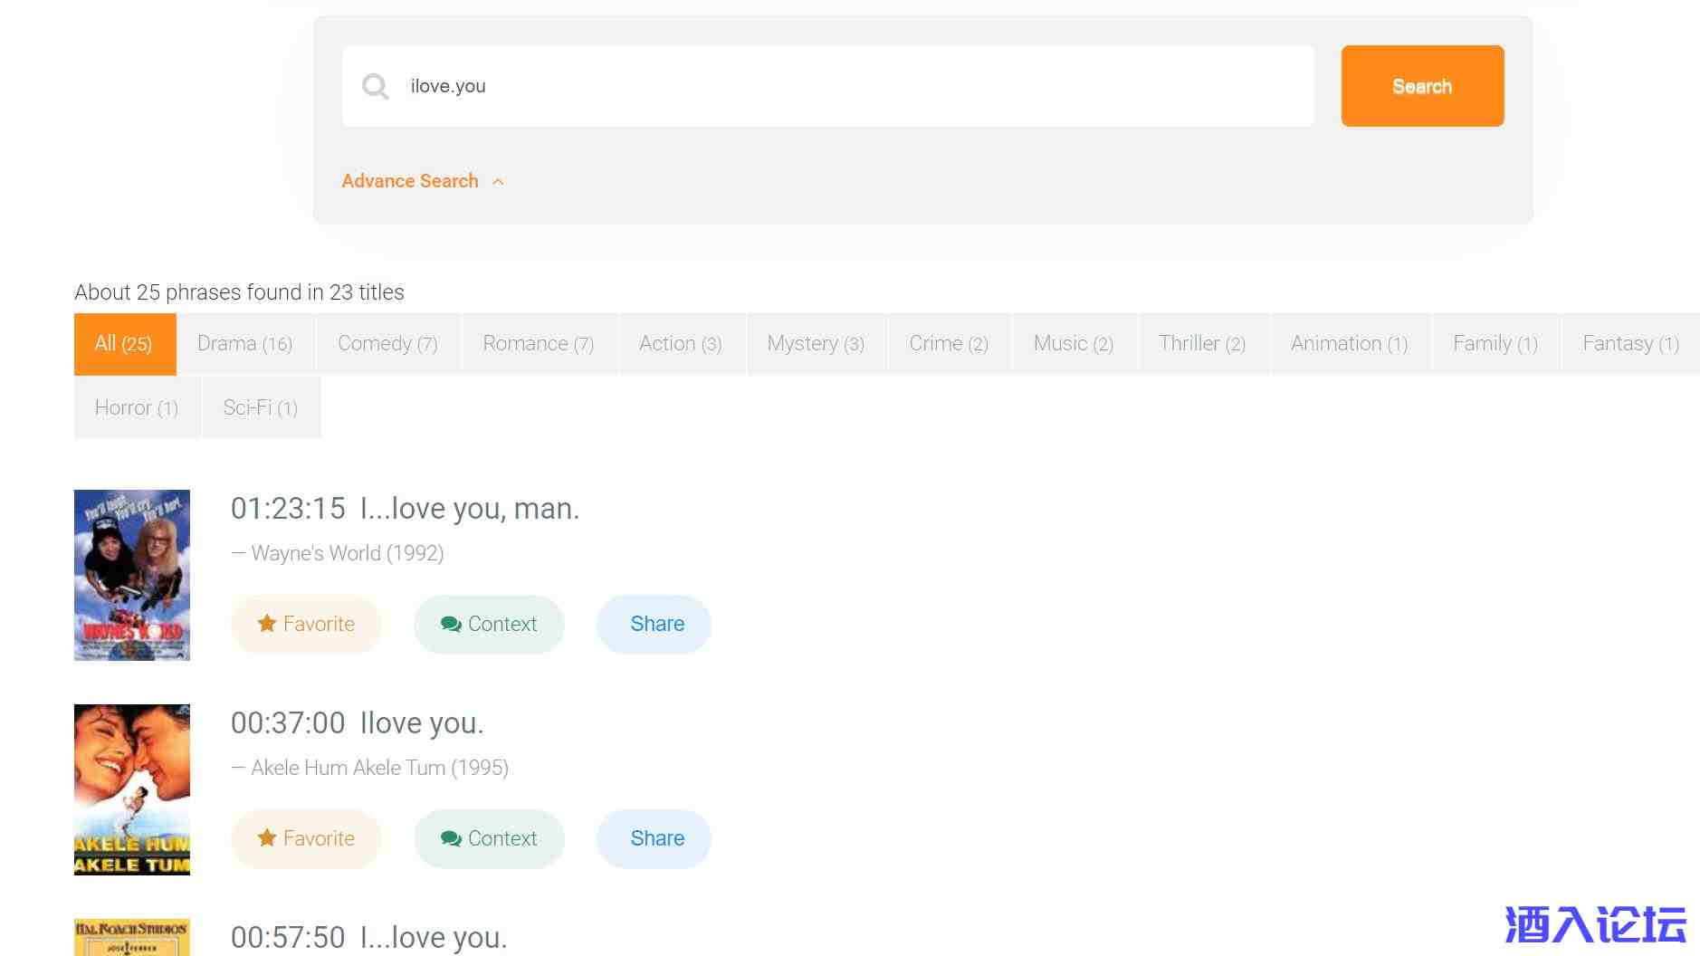Open the Akele Hum Akele Tum poster
Image resolution: width=1700 pixels, height=956 pixels.
click(132, 789)
